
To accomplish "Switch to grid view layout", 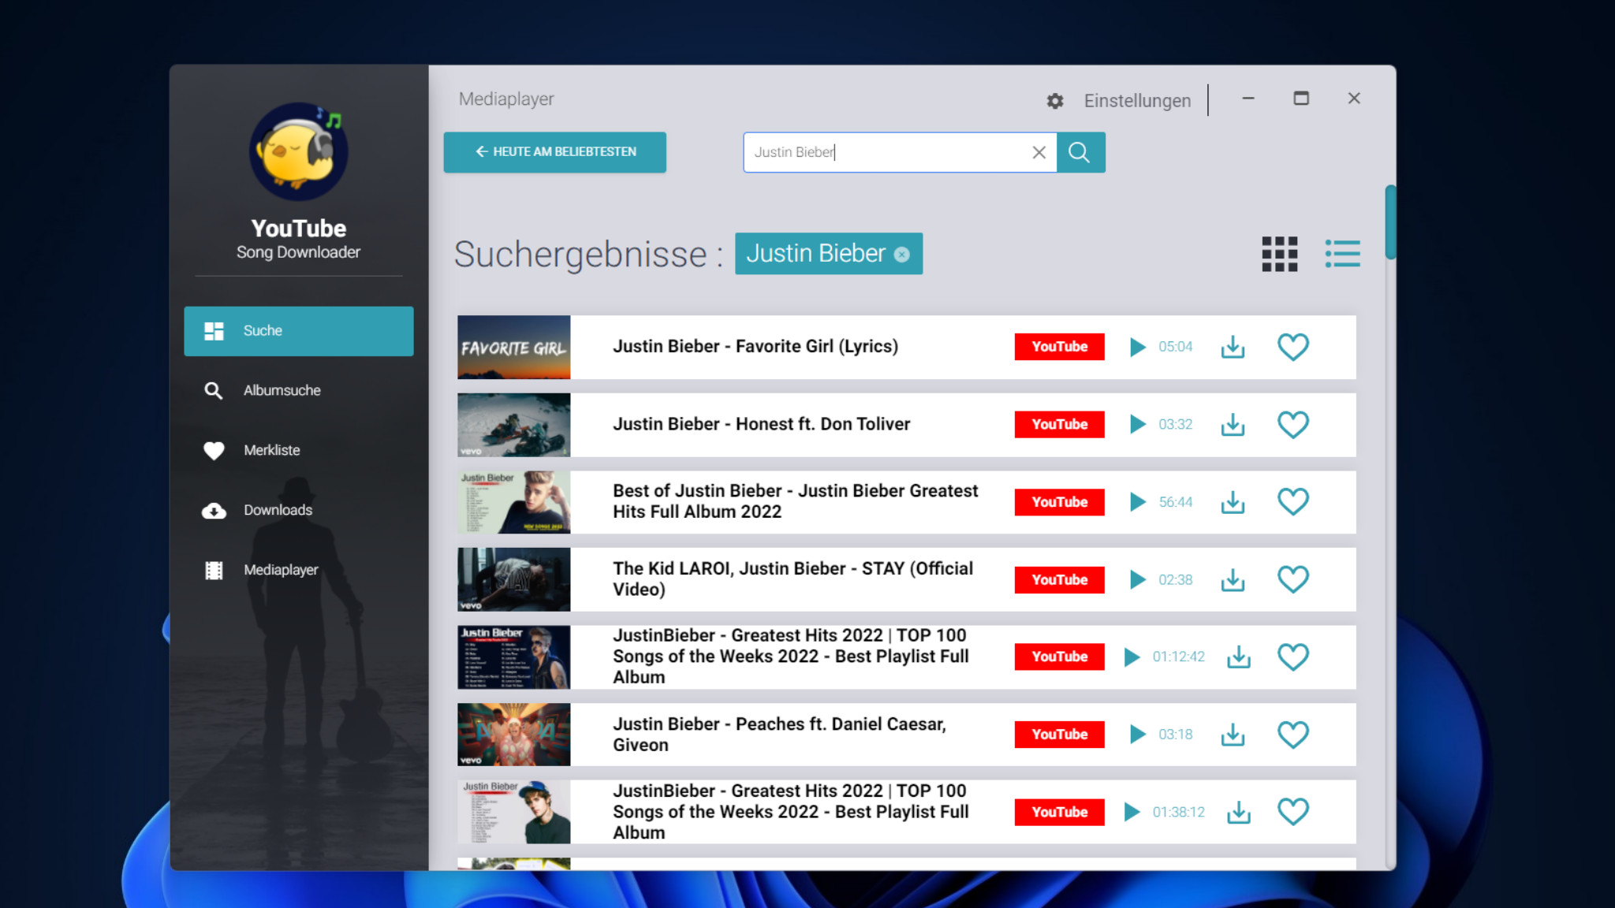I will (1279, 254).
